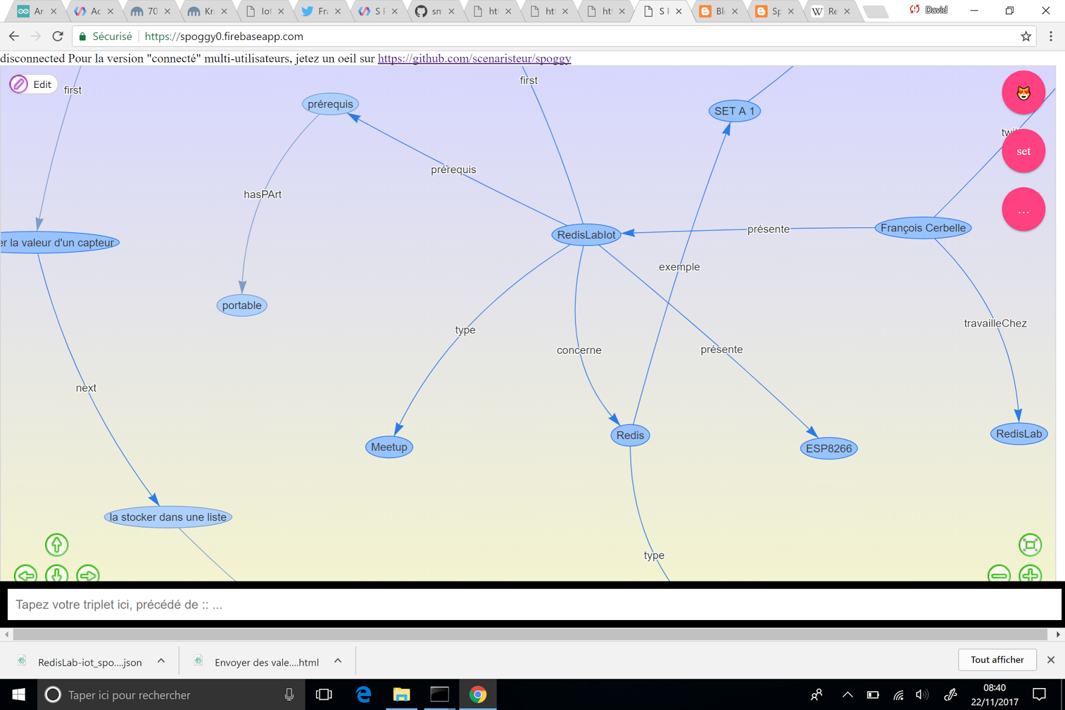Switch to the Twitter browser tab

coord(321,11)
